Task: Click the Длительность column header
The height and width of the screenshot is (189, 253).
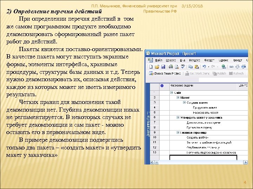Action: tap(242, 87)
